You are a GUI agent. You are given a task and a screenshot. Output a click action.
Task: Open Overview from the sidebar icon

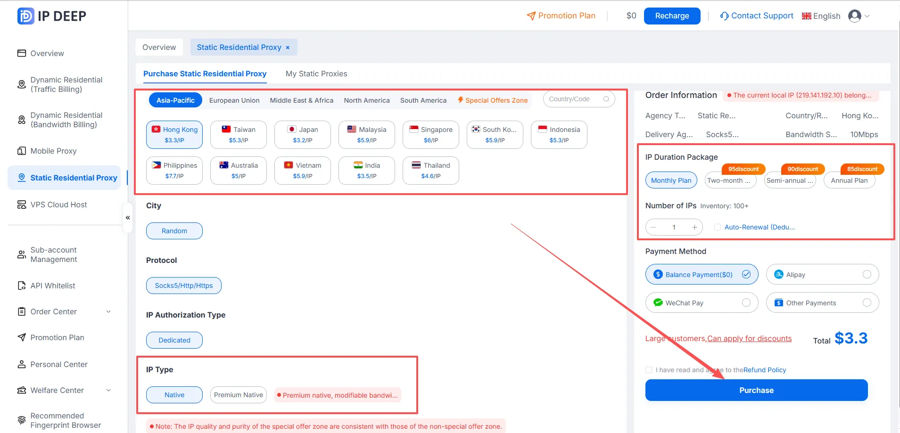pos(22,53)
